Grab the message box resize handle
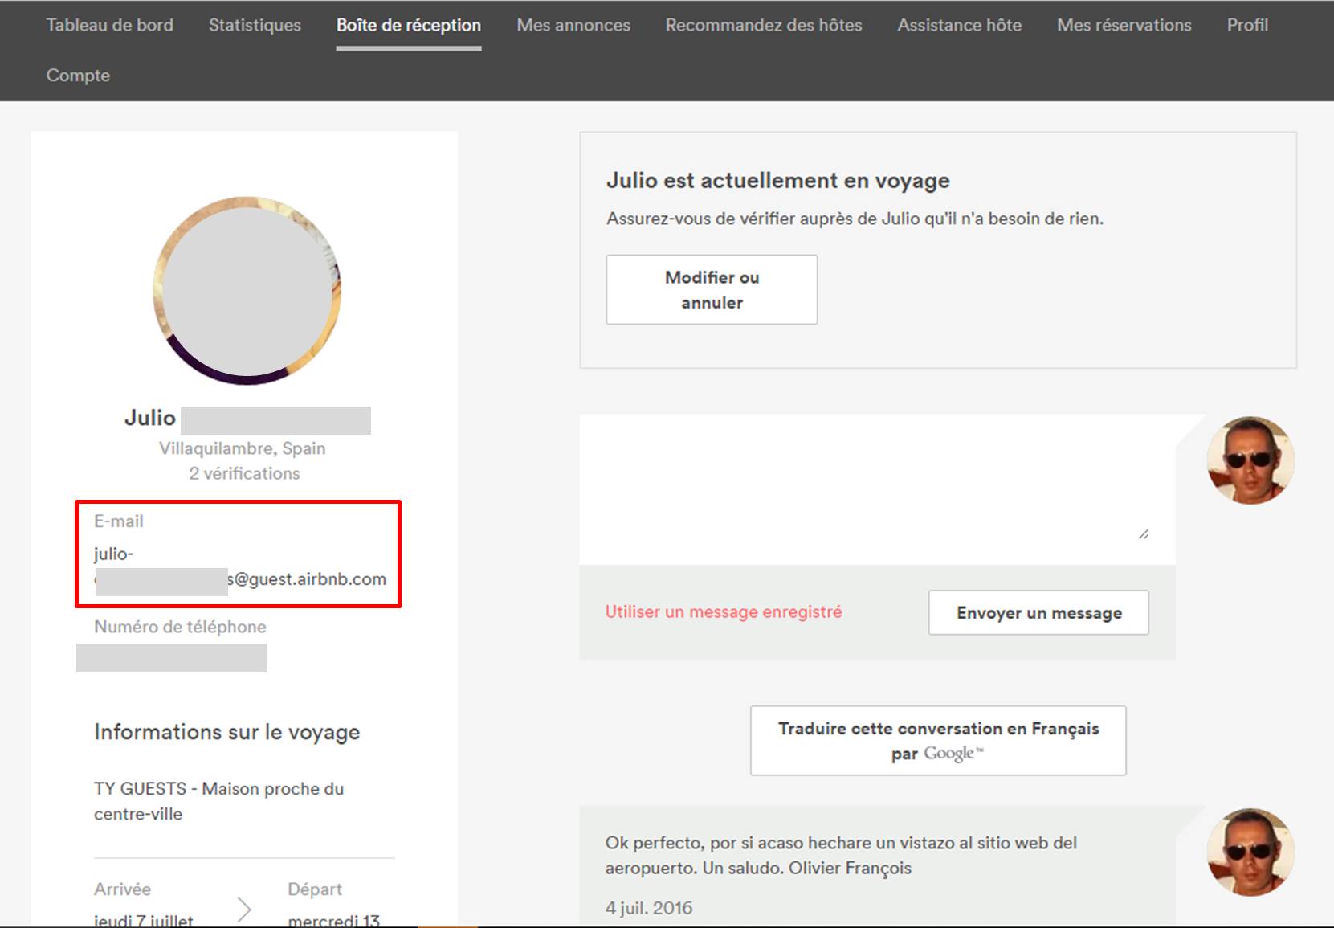Screen dimensions: 1334x928 coord(1144,534)
